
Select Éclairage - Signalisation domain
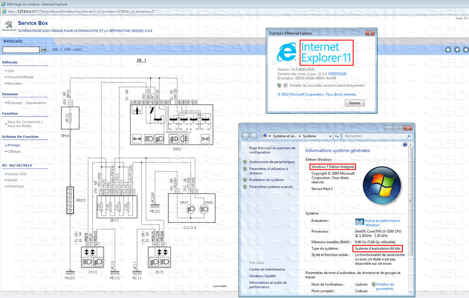pos(27,103)
